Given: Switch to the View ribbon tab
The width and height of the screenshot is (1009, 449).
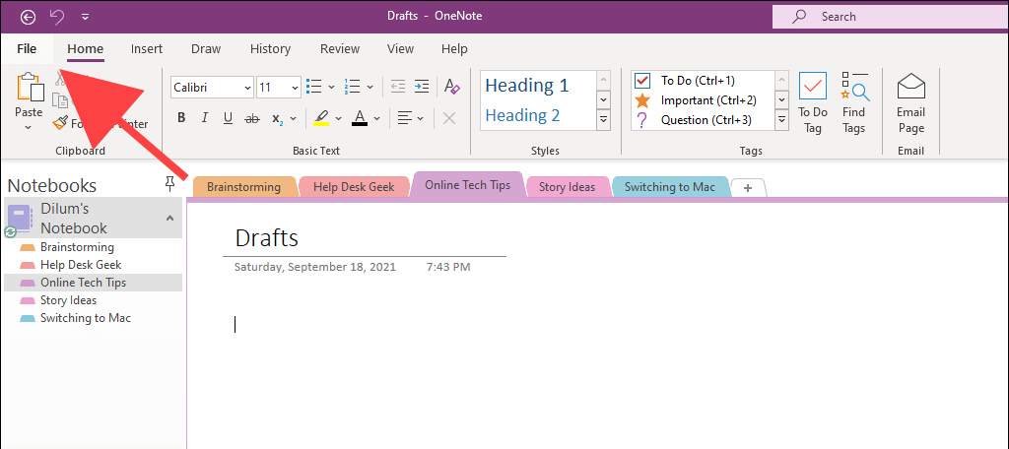Looking at the screenshot, I should (x=400, y=49).
